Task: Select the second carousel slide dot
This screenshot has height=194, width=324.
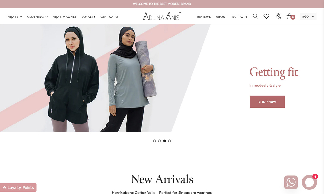Action: coord(159,141)
